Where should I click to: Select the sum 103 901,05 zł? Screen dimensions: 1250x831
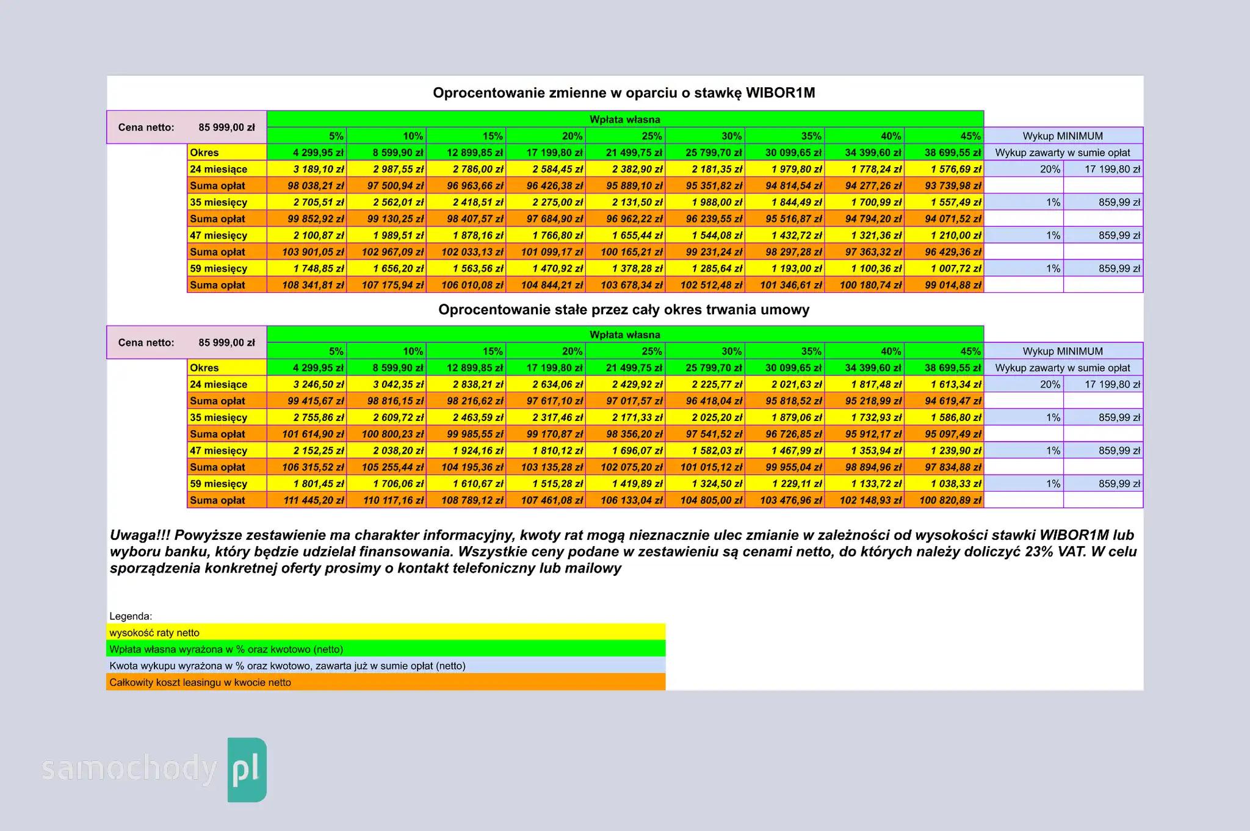click(307, 251)
